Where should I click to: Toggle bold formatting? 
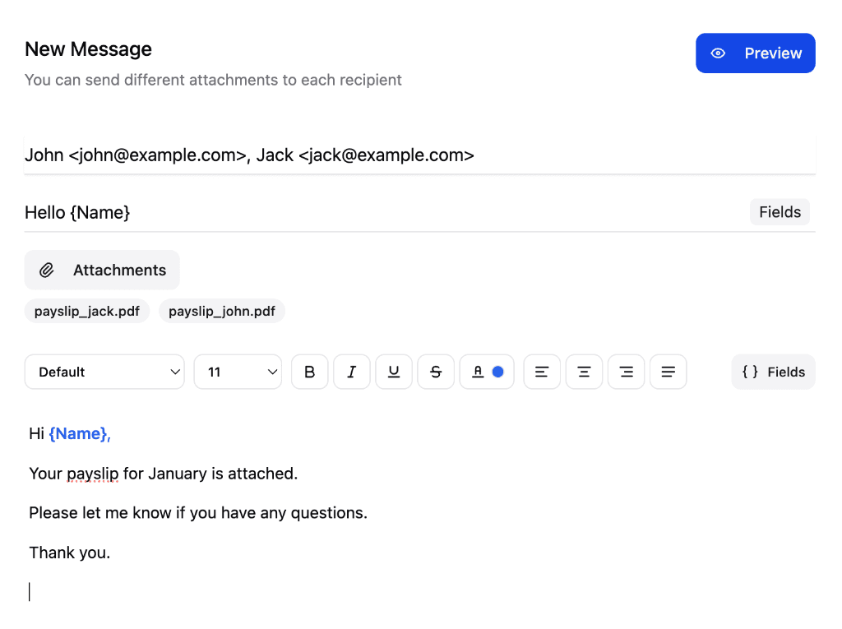pos(309,372)
